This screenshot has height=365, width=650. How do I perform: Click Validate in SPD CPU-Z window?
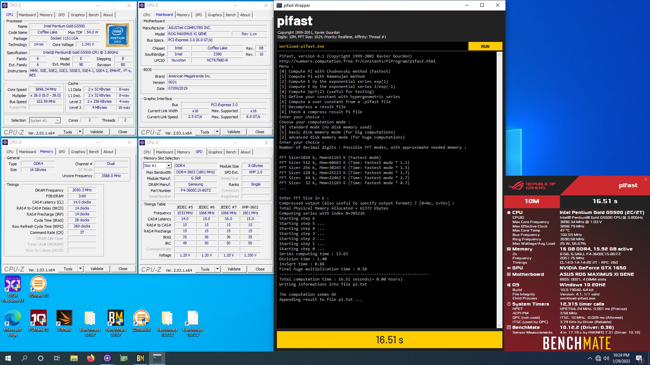click(x=234, y=269)
